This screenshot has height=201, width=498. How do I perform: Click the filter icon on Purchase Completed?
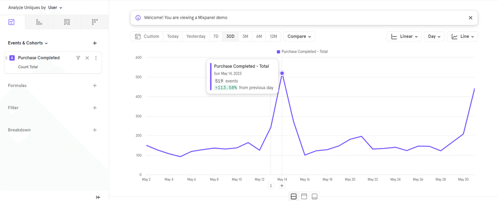click(78, 58)
